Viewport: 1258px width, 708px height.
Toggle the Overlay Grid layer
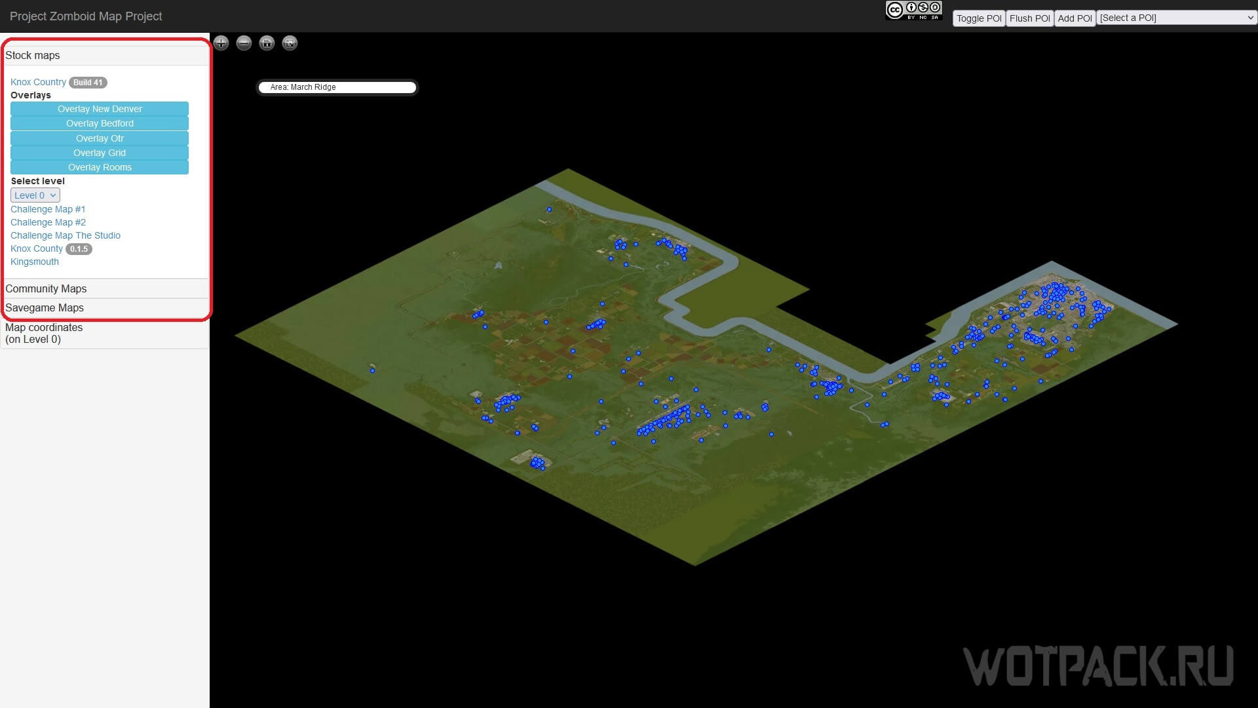(x=100, y=152)
